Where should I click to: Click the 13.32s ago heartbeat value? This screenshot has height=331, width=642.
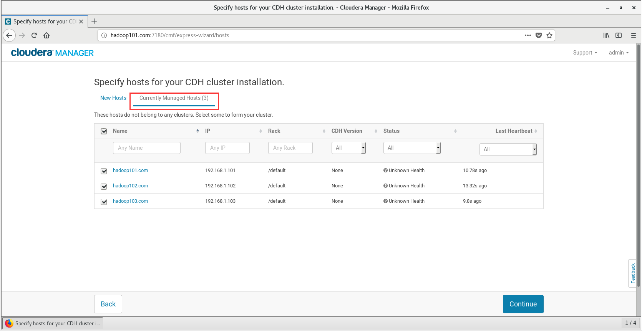coord(475,186)
